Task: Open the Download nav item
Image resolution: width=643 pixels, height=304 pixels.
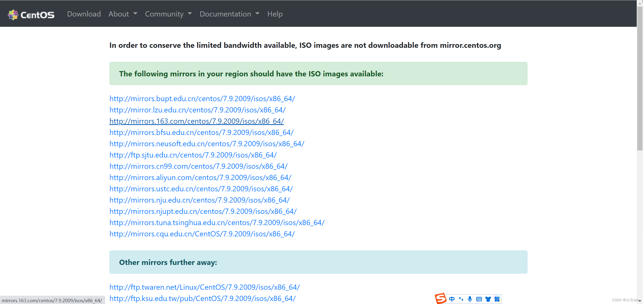Action: 84,14
